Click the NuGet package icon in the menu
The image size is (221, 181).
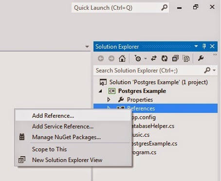click(22, 137)
